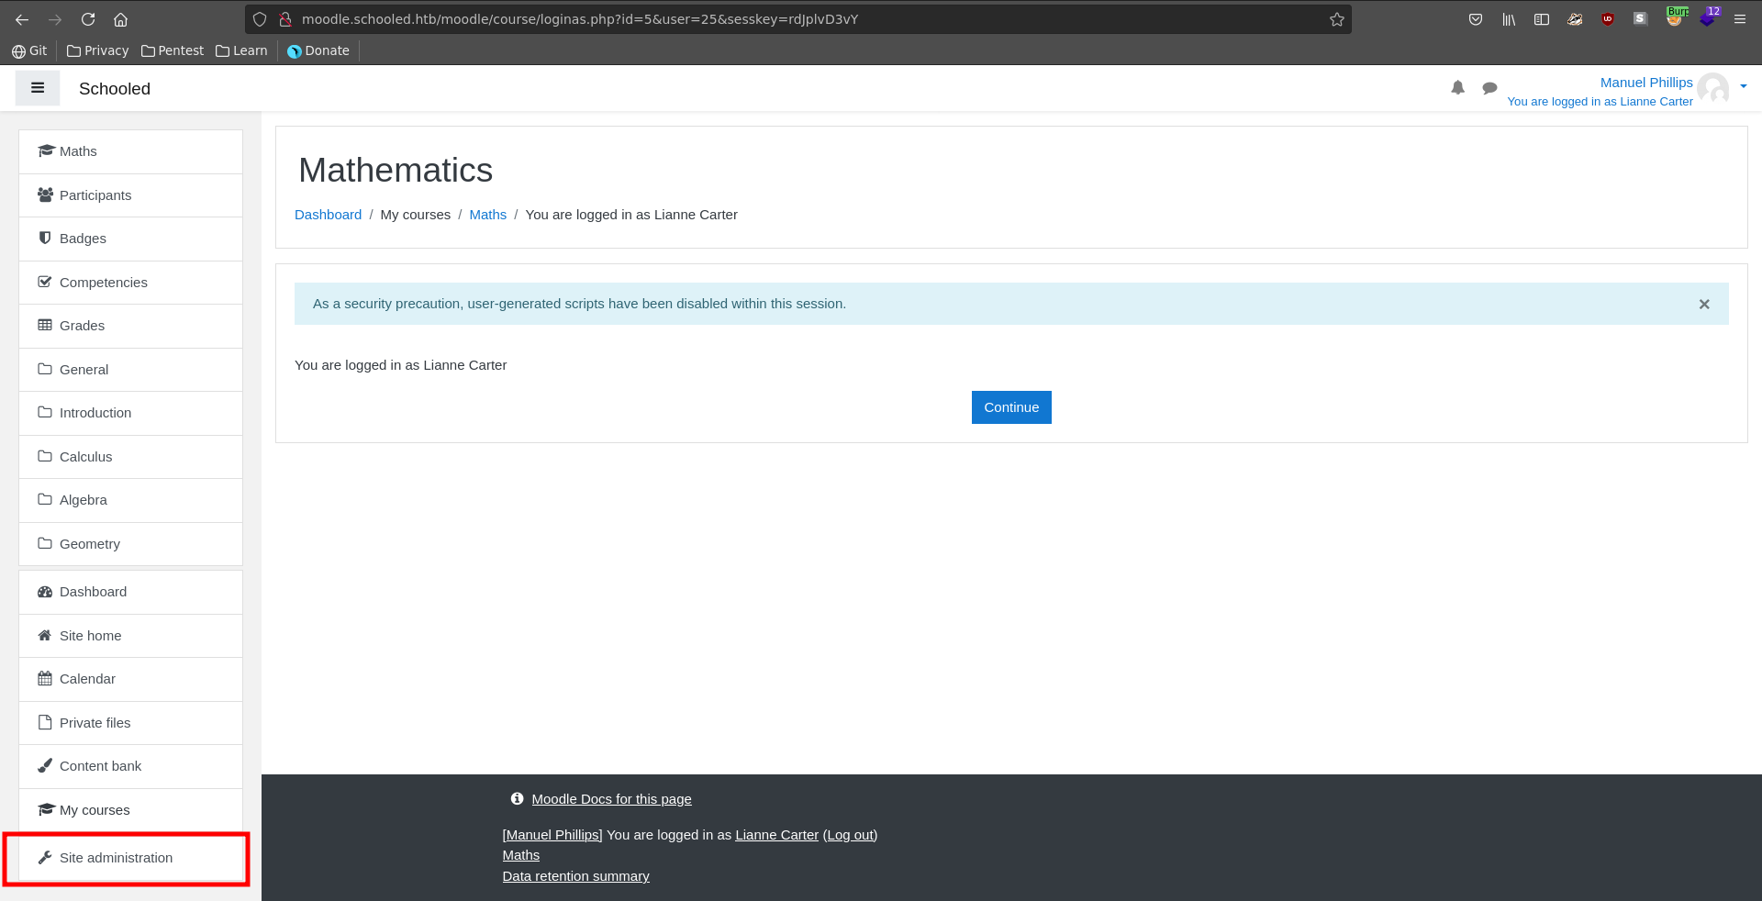1762x901 pixels.
Task: Open Content bank in sidebar
Action: tap(100, 766)
